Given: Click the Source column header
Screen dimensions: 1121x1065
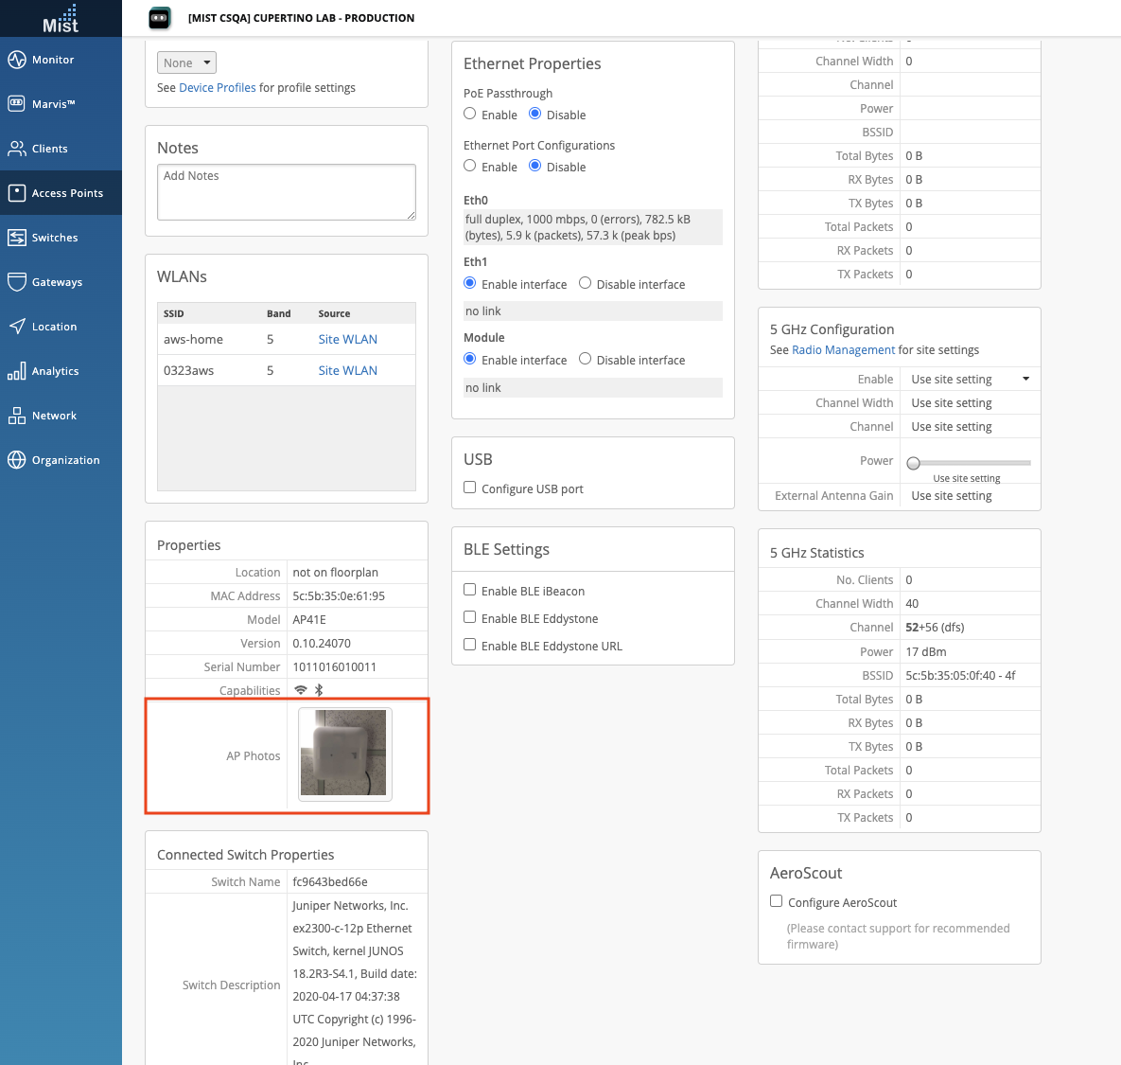Looking at the screenshot, I should pos(335,313).
